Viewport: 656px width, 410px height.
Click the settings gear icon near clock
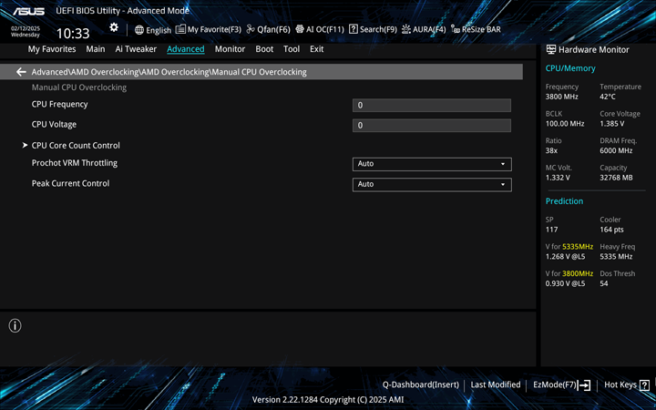tap(114, 28)
